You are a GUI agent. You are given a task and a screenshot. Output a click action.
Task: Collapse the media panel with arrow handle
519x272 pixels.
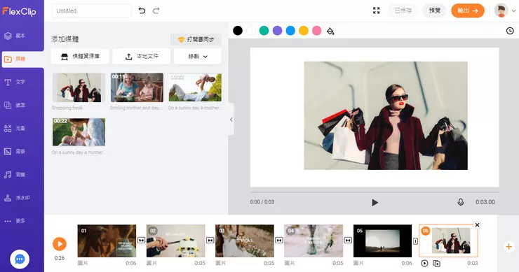(x=231, y=120)
